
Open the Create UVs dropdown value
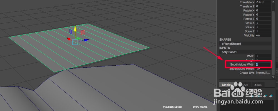263,73
